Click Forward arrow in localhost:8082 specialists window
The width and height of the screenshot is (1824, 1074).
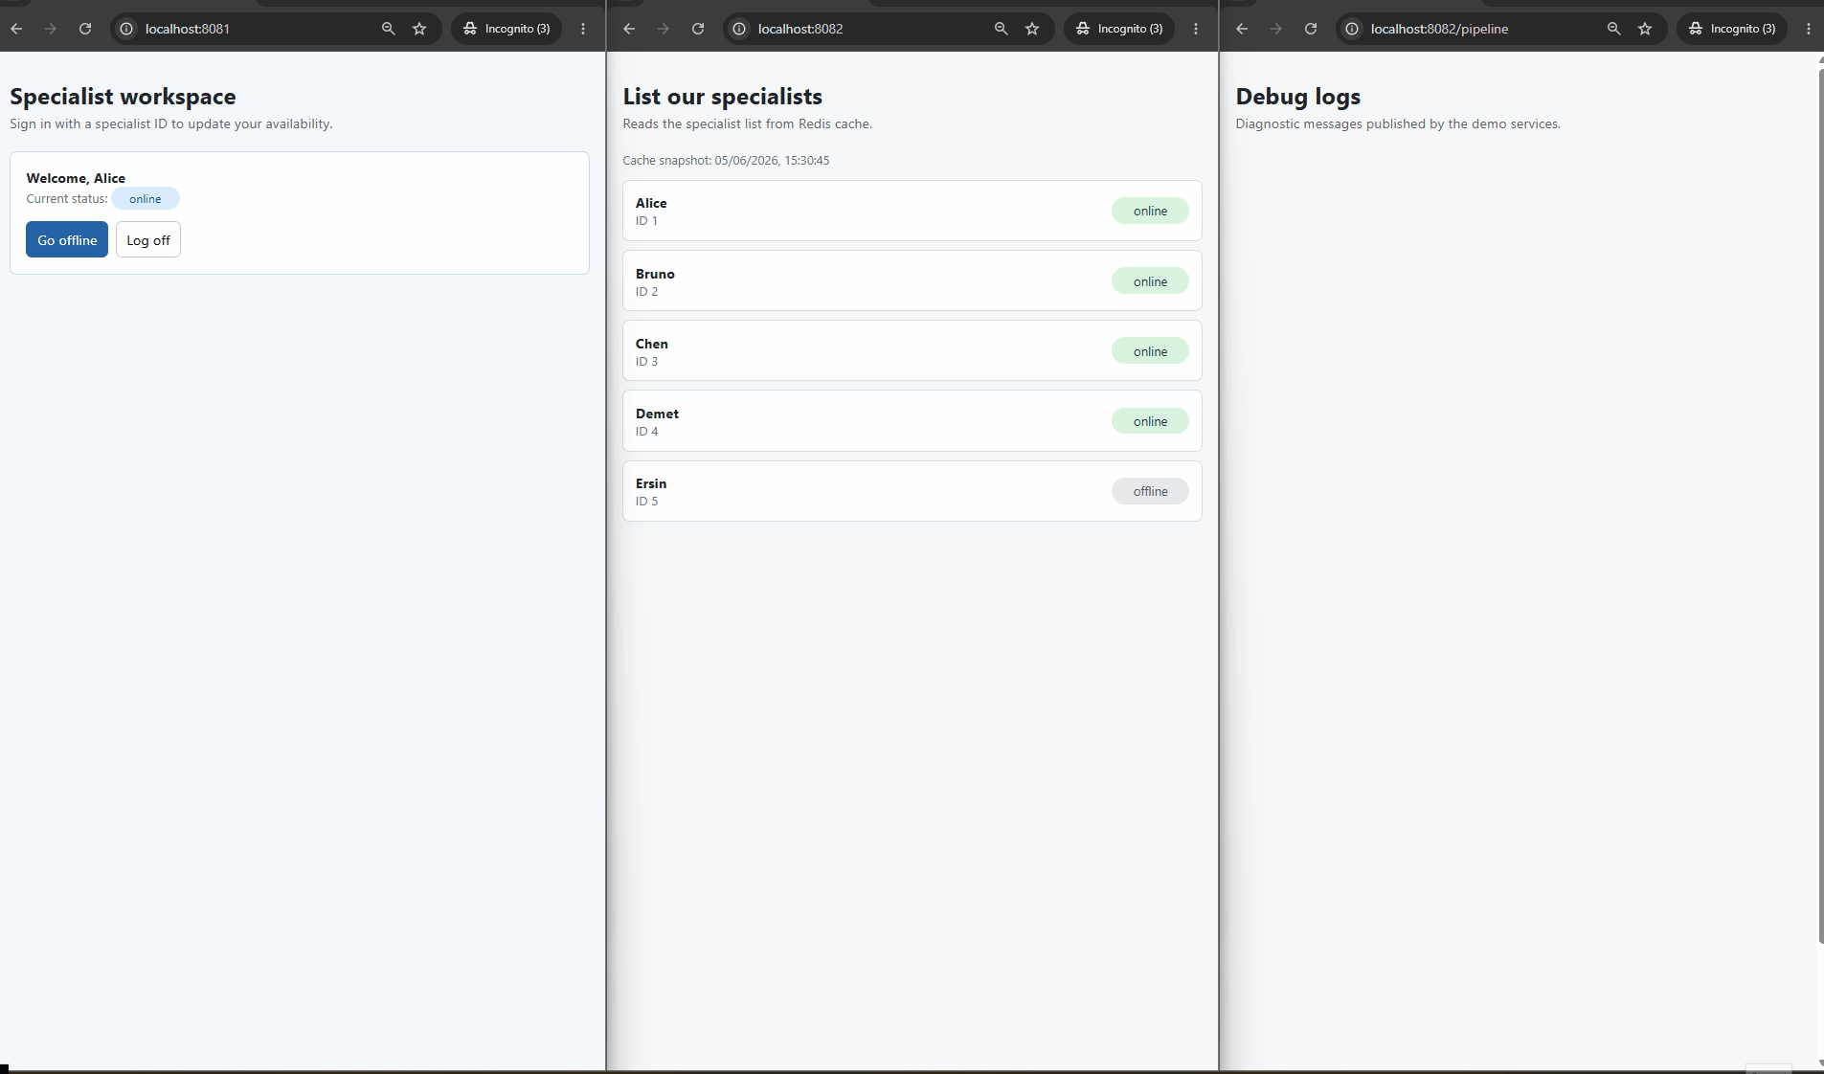[664, 29]
